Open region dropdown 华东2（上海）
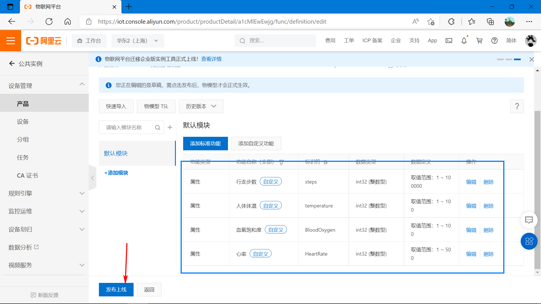 [x=138, y=41]
